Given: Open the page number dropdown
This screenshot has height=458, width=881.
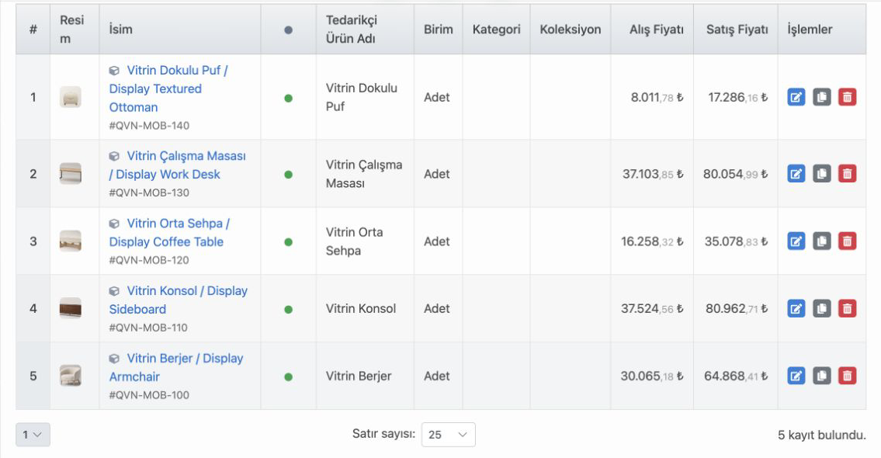Looking at the screenshot, I should [x=33, y=435].
